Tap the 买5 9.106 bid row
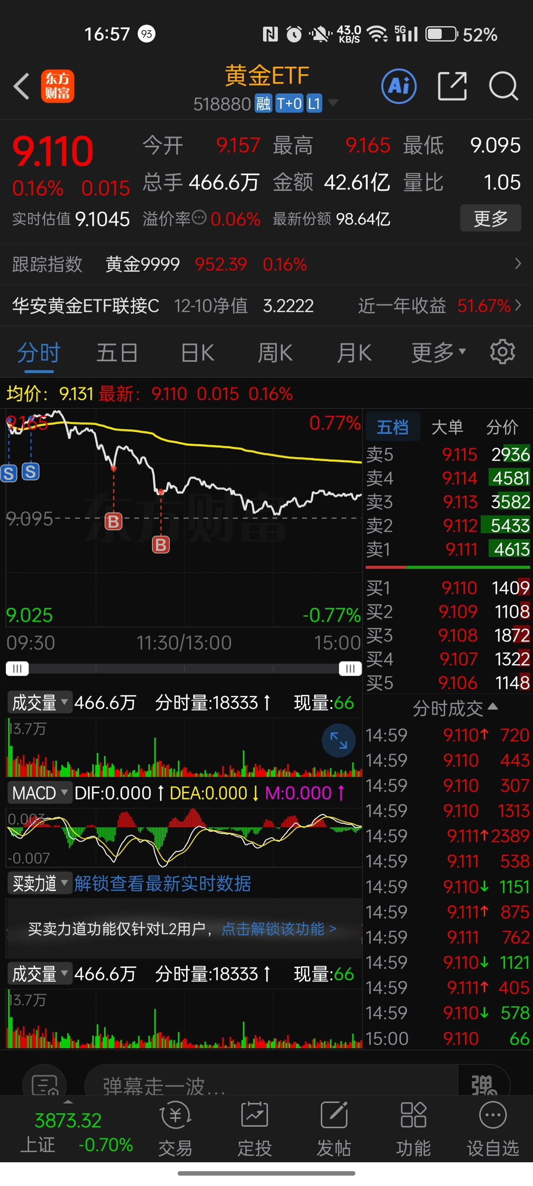Screen dimensions: 533x1186 tap(448, 682)
